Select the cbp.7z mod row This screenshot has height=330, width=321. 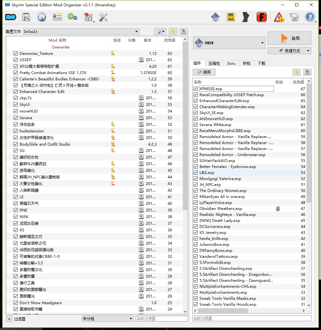(x=94, y=98)
